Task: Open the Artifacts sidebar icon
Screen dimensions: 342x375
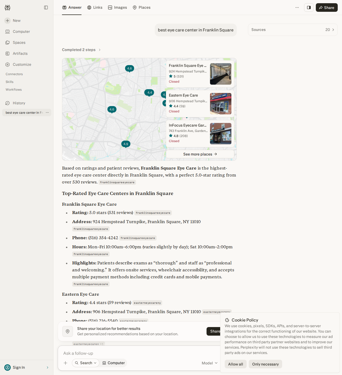Action: pos(7,54)
